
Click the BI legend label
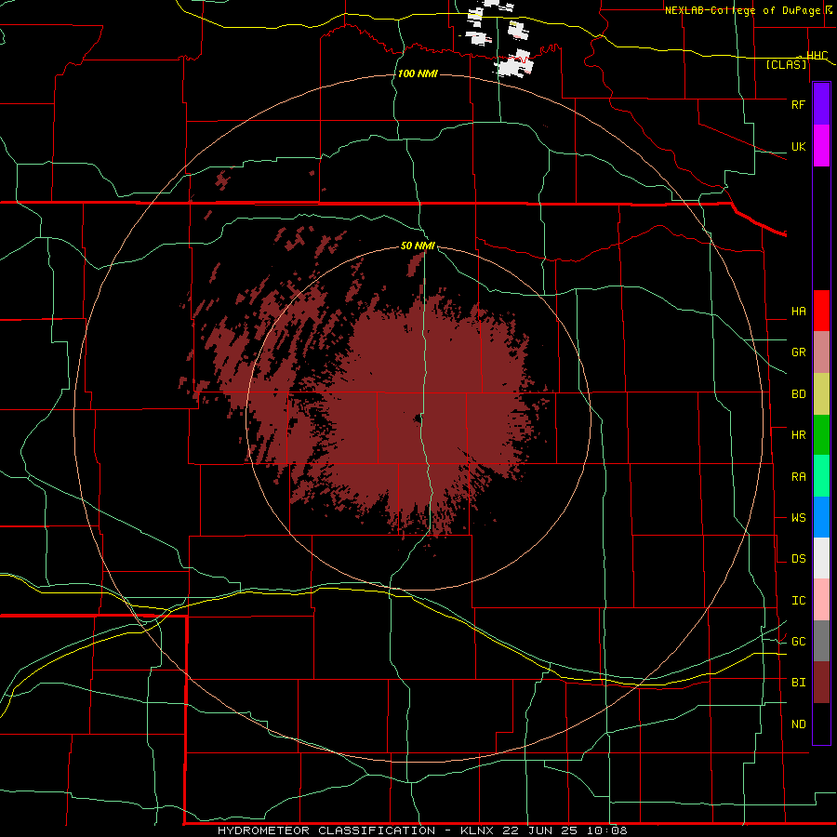798,683
